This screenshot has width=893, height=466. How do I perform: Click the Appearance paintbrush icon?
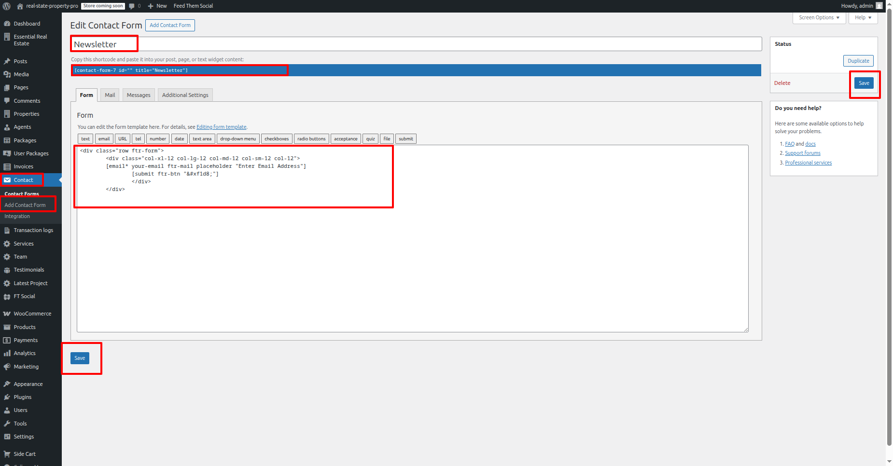pos(7,384)
